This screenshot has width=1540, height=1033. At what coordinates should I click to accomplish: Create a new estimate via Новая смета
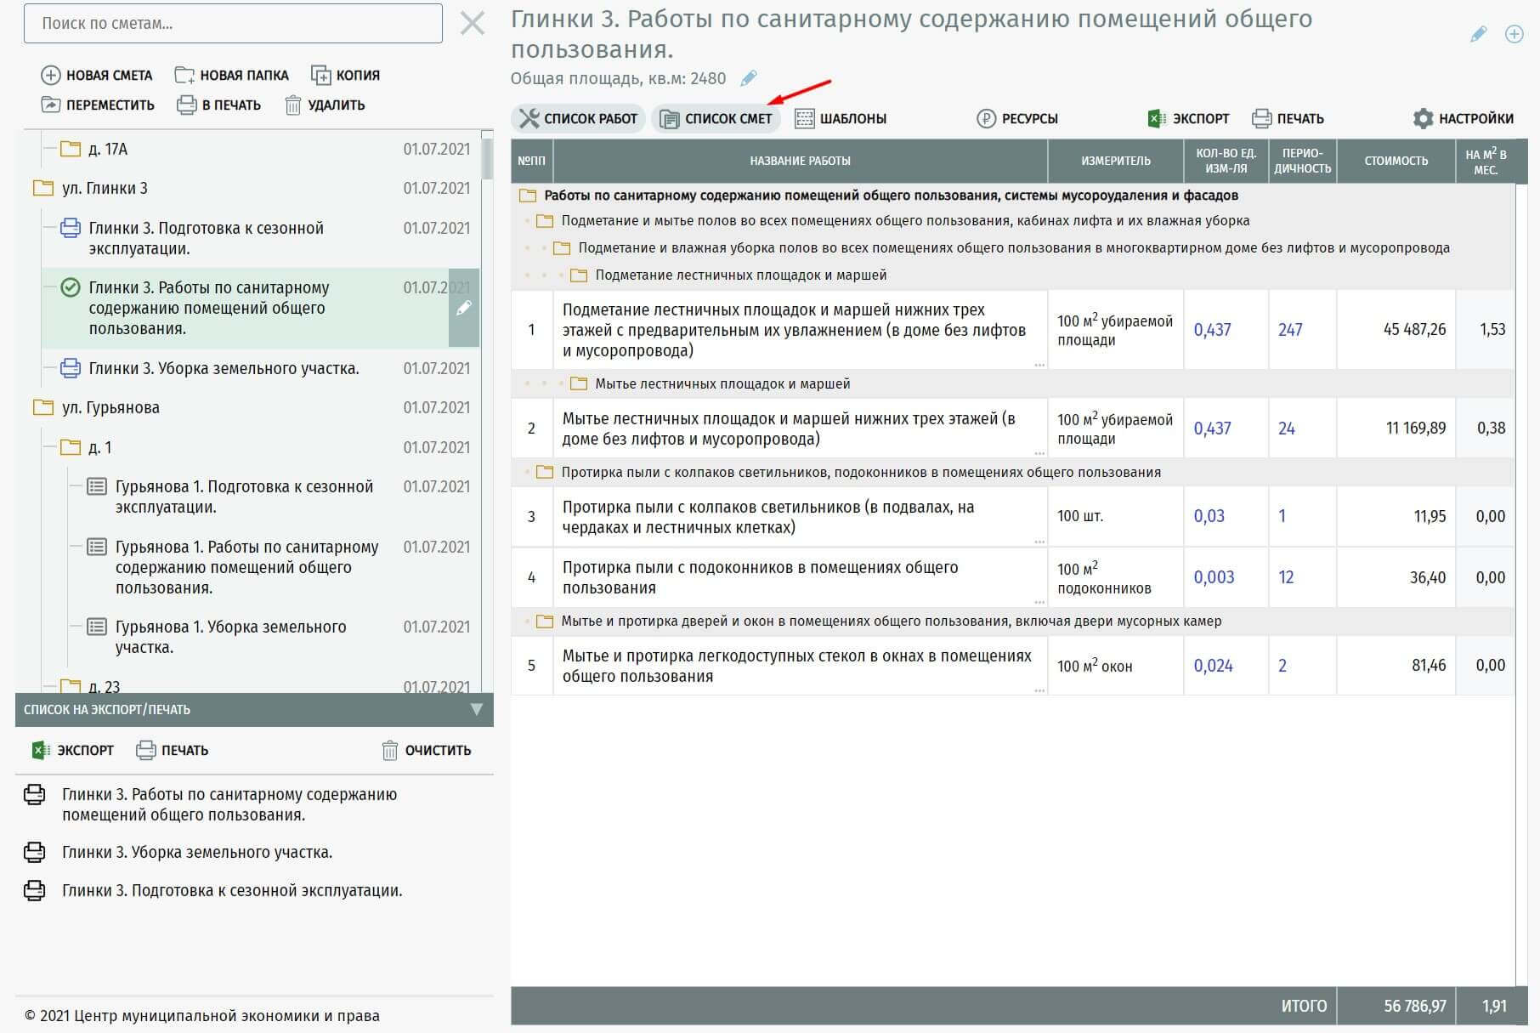pyautogui.click(x=97, y=75)
